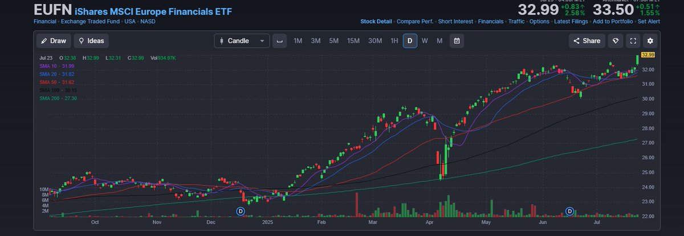
Task: Expand the Candle chart type dropdown
Action: pos(242,41)
